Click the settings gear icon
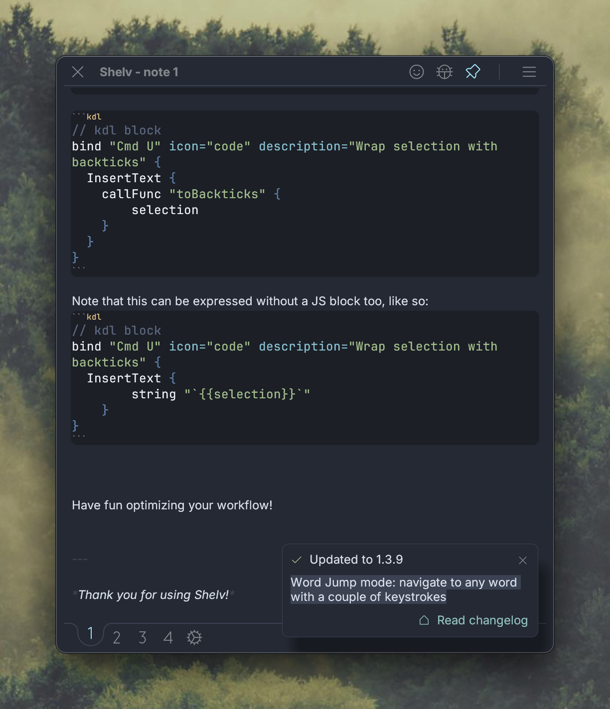The height and width of the screenshot is (709, 610). 194,637
